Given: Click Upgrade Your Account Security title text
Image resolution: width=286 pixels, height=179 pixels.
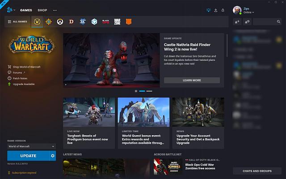Looking at the screenshot, I should click(x=198, y=139).
